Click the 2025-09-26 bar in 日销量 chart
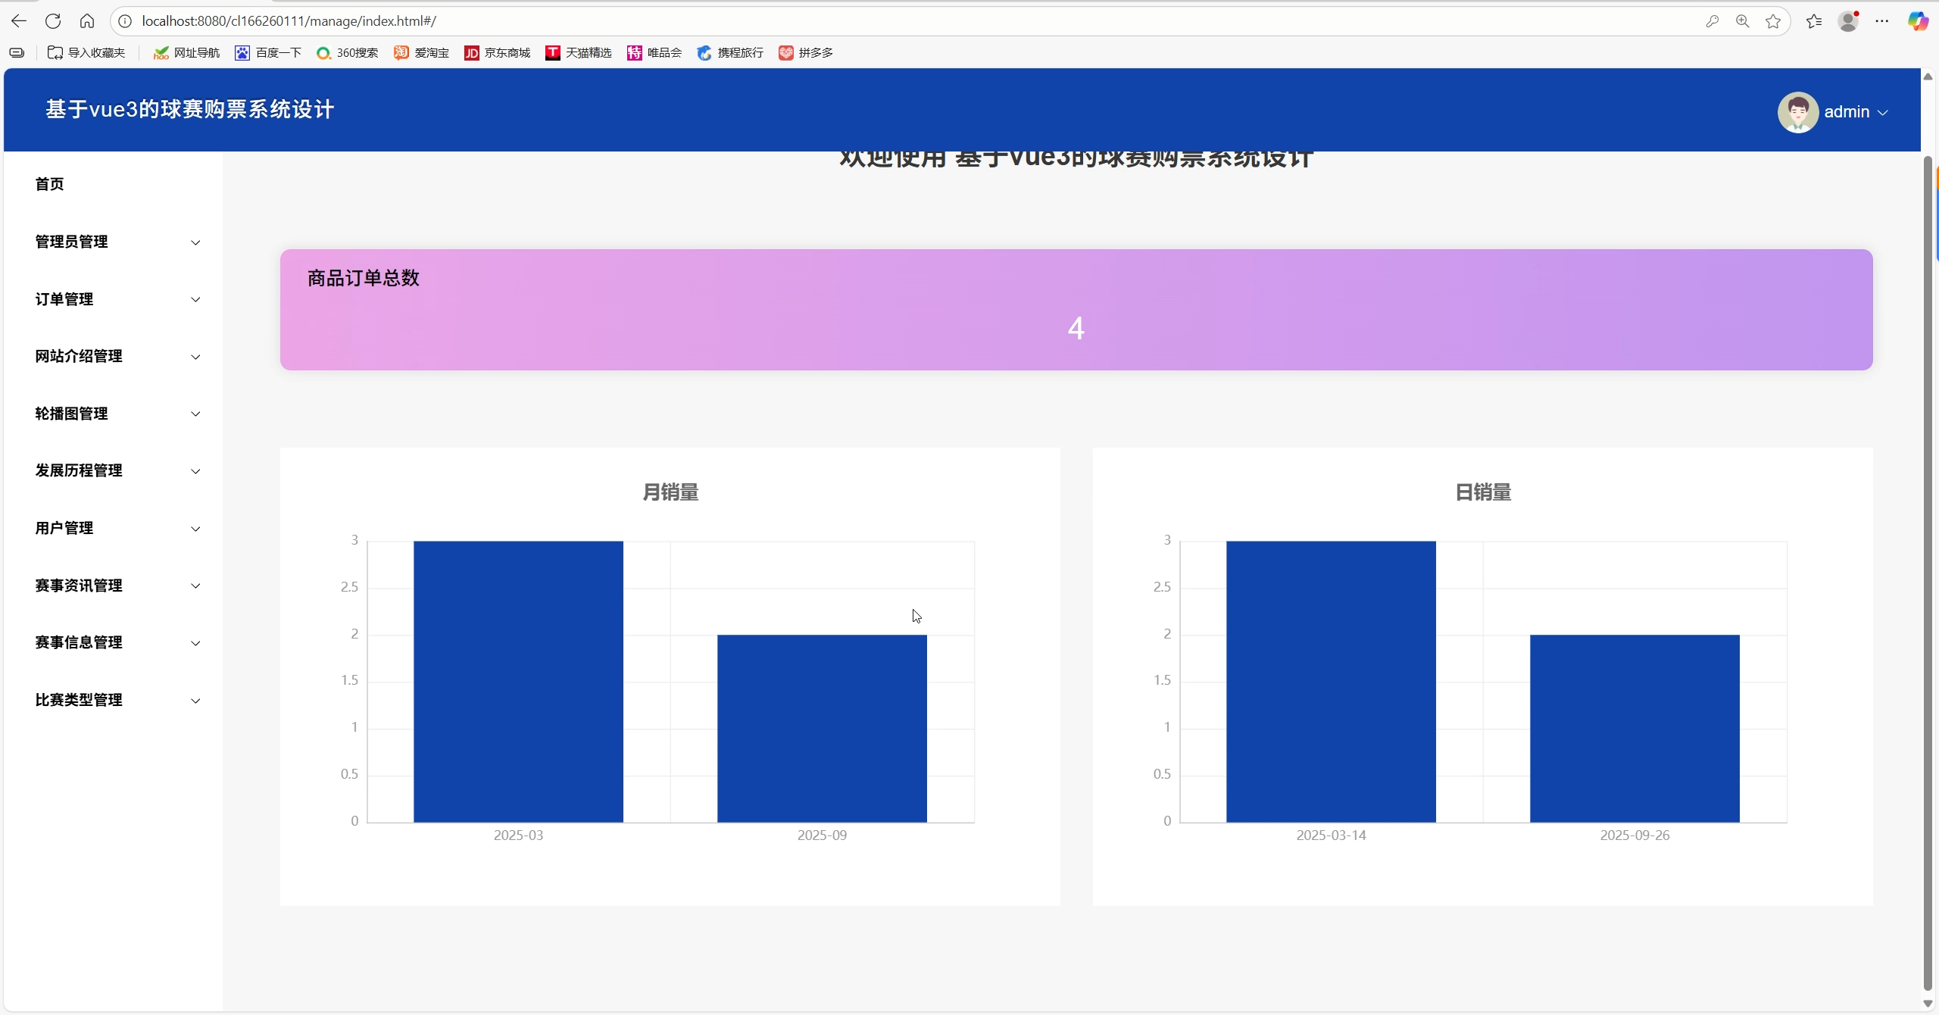The image size is (1939, 1015). (x=1634, y=727)
